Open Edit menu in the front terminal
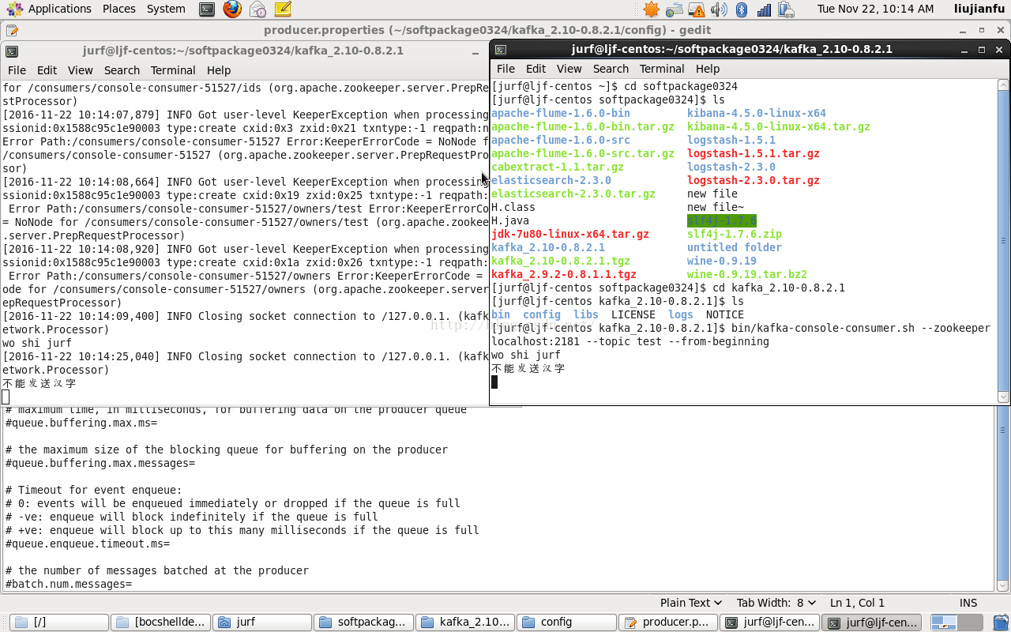 click(x=536, y=69)
